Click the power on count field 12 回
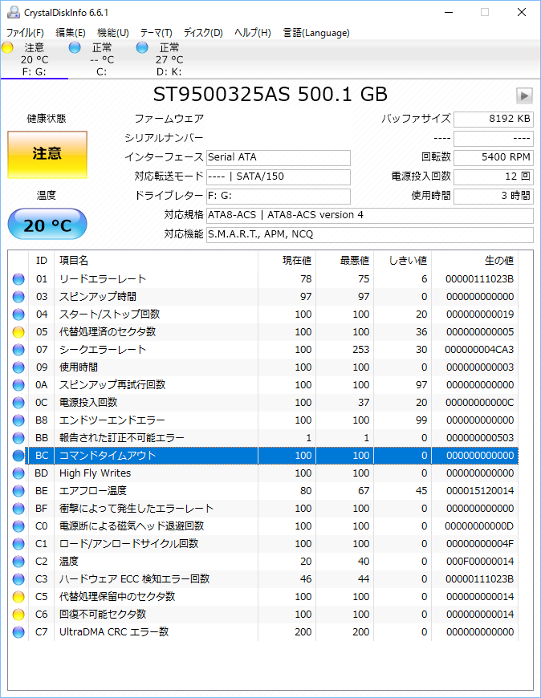The image size is (541, 698). 494,177
